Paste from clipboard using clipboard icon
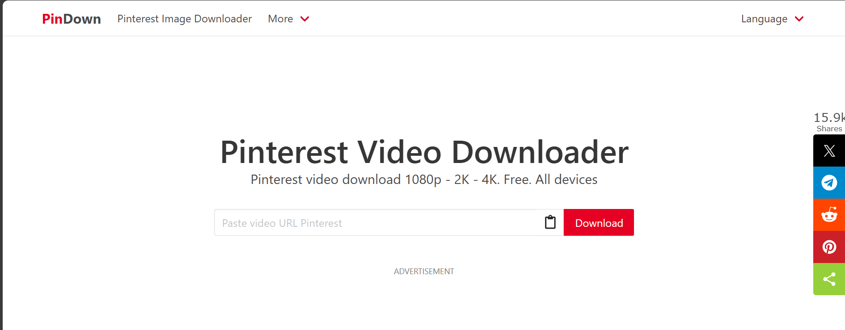 (550, 222)
